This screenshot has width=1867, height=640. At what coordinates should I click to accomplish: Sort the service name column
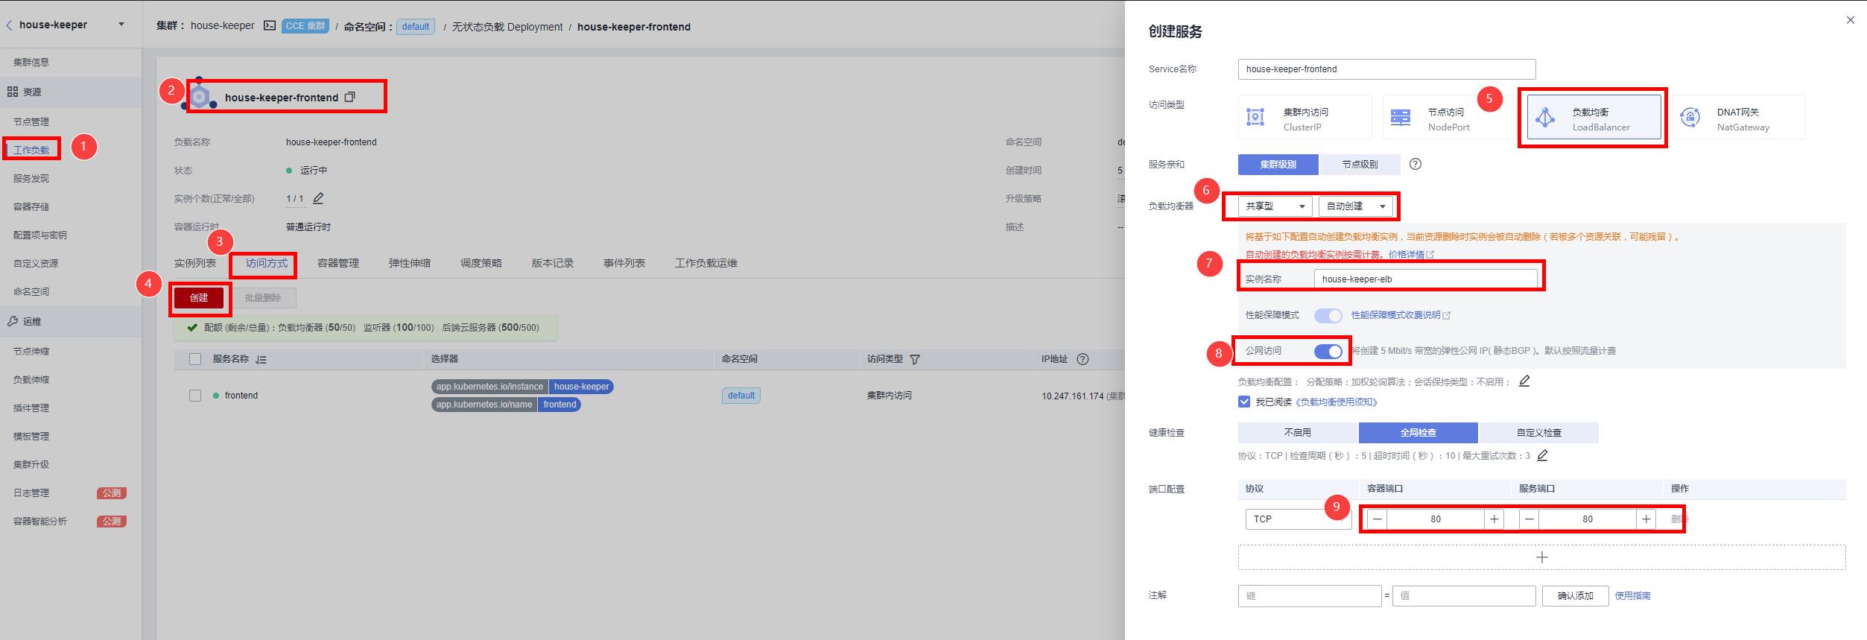pyautogui.click(x=261, y=359)
